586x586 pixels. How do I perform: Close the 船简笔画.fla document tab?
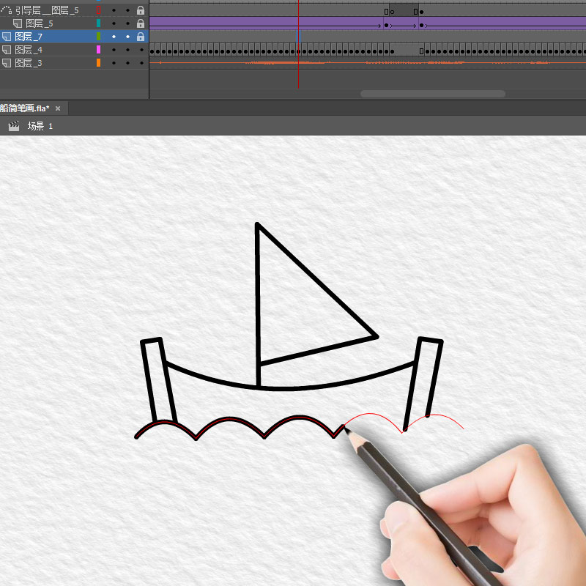point(58,108)
